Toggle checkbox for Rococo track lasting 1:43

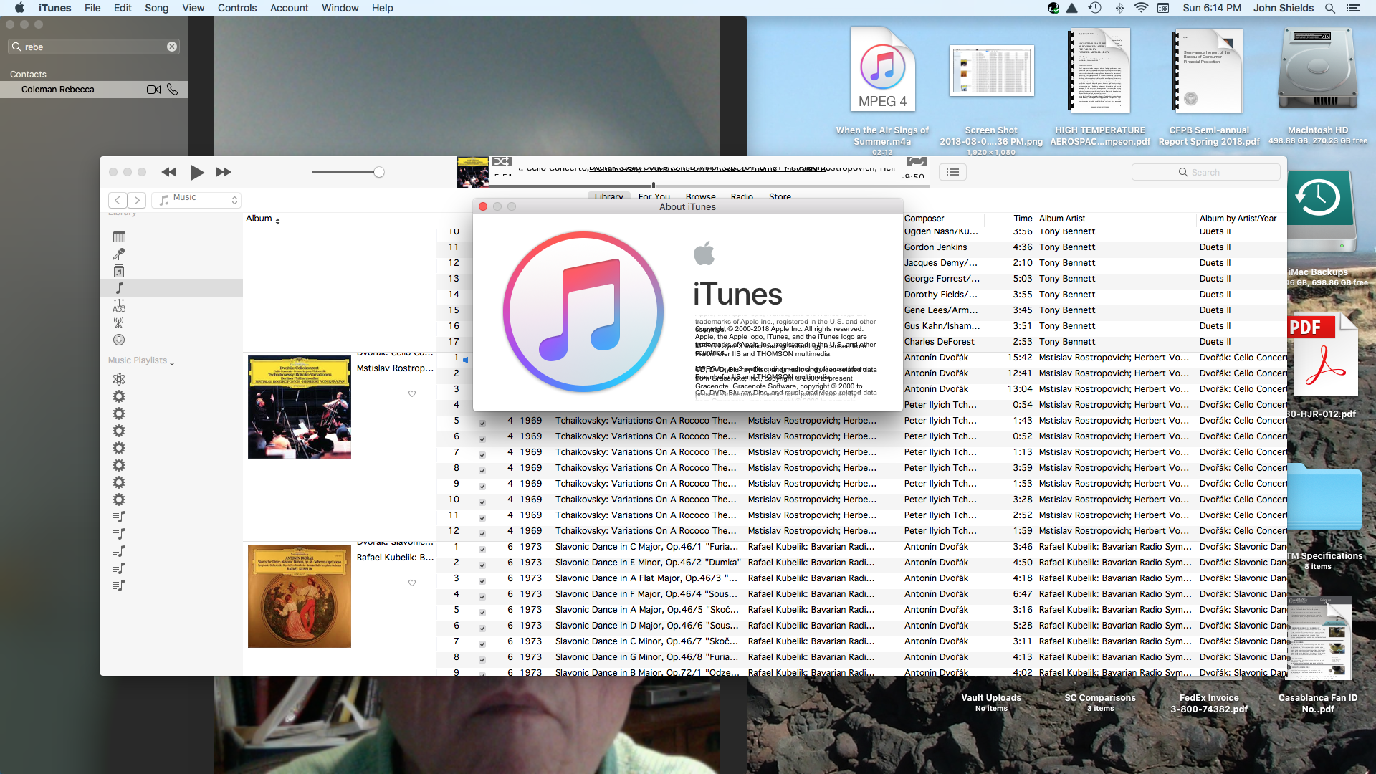tap(482, 423)
